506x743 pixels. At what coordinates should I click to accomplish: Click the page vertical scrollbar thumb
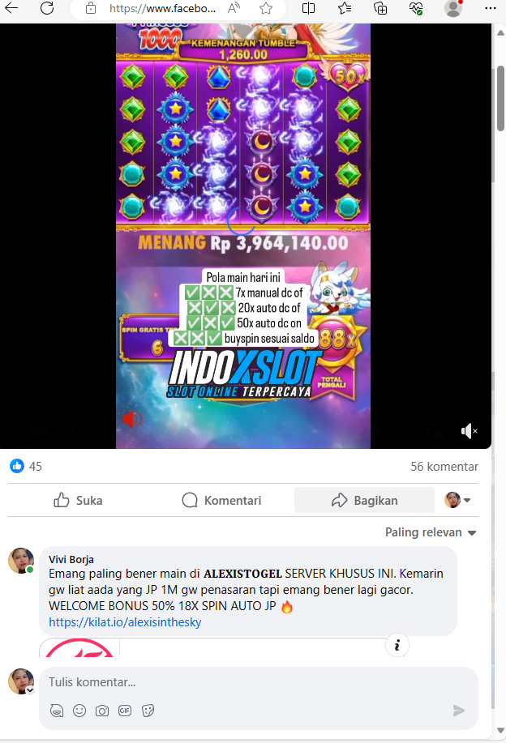pyautogui.click(x=501, y=98)
